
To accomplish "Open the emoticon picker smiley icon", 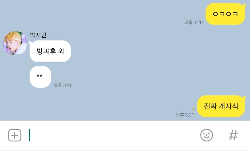I will (x=207, y=135).
